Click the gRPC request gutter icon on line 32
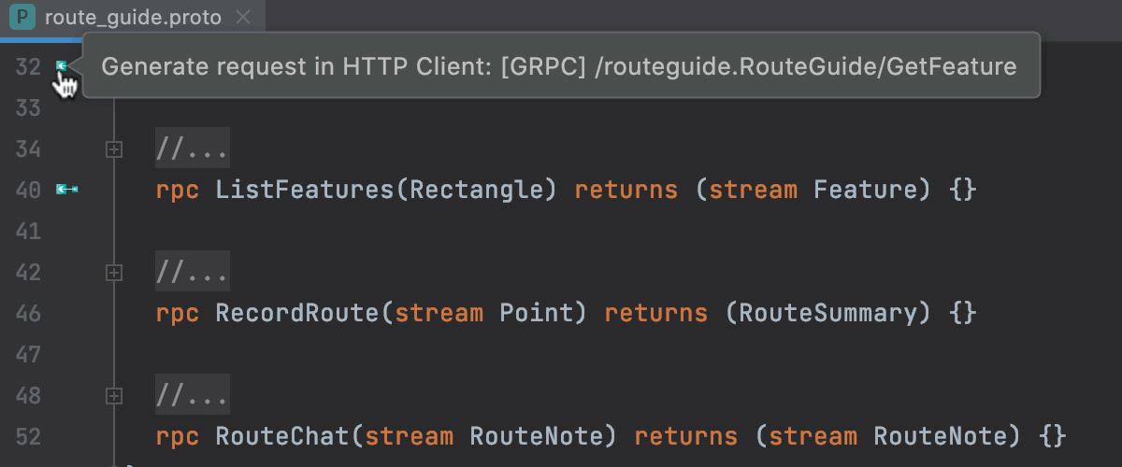Image resolution: width=1122 pixels, height=467 pixels. point(62,66)
